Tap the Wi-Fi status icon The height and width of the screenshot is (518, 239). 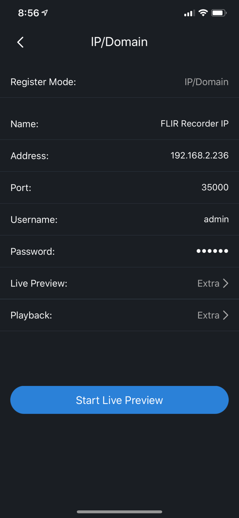[203, 13]
